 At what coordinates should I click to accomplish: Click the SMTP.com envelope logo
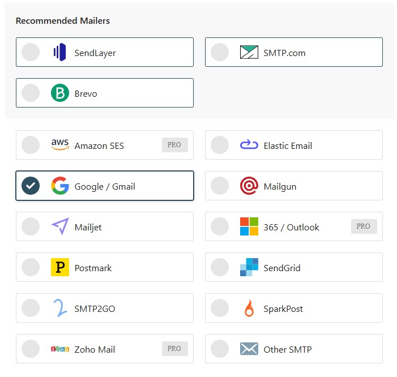pos(249,52)
